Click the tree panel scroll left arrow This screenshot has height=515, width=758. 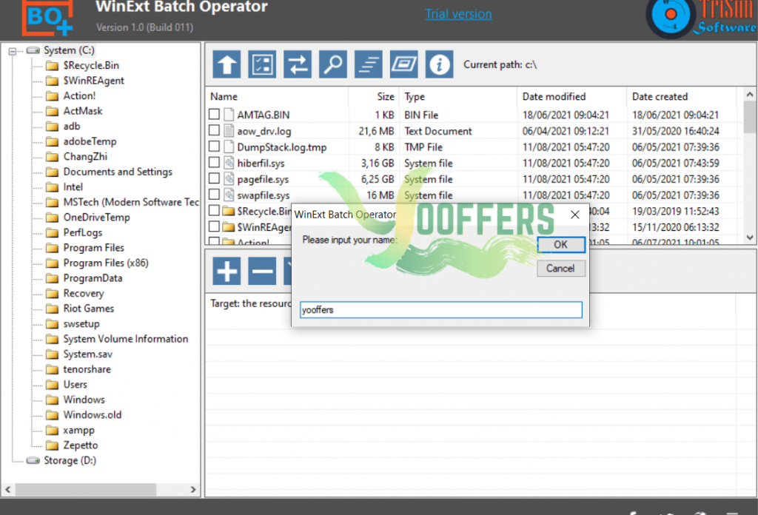[x=7, y=489]
